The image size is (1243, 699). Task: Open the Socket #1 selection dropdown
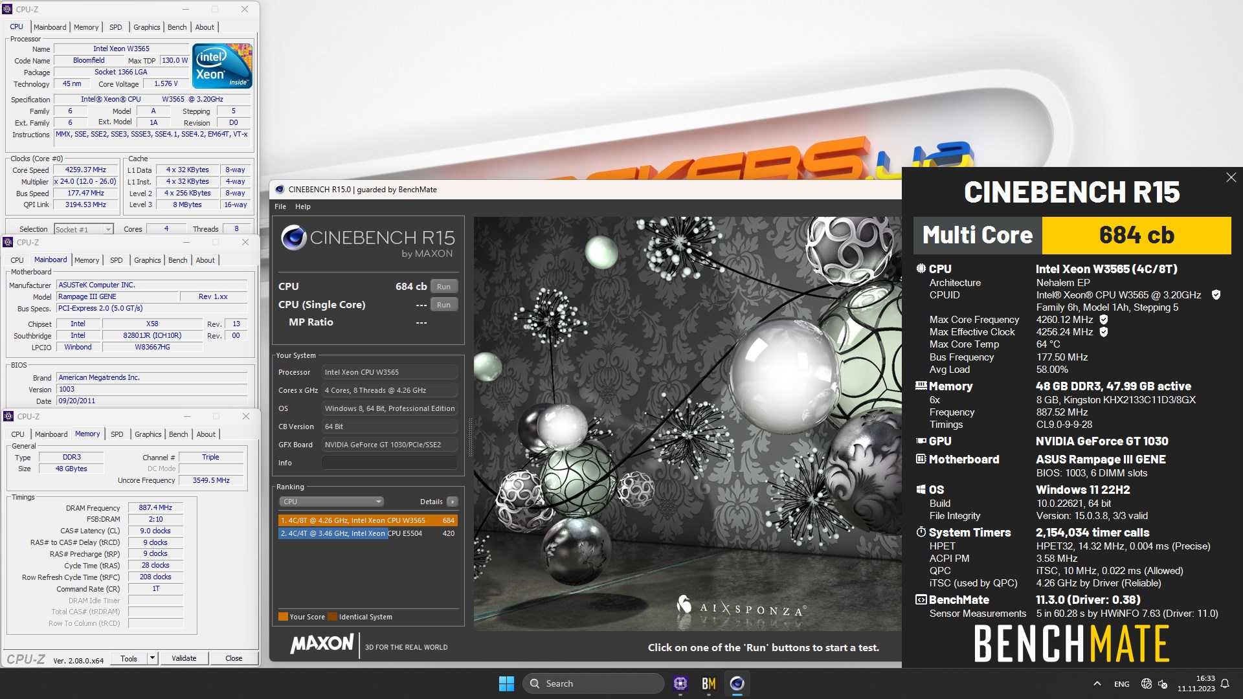[x=84, y=229]
